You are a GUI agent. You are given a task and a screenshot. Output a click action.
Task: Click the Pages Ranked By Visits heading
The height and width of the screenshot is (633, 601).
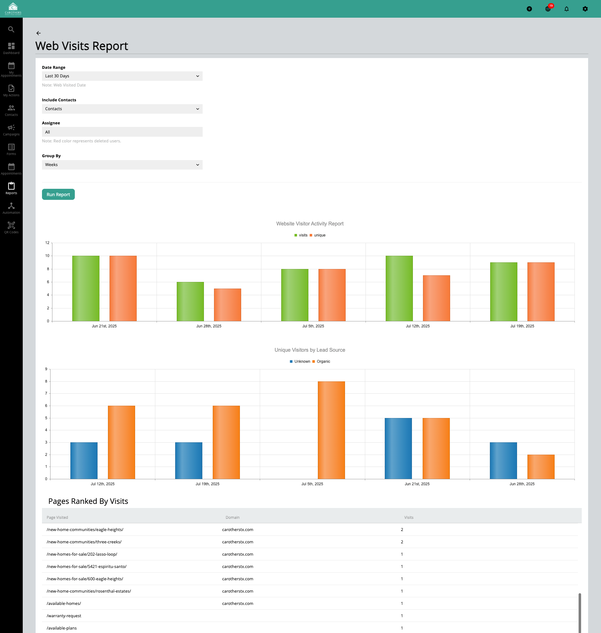tap(88, 501)
